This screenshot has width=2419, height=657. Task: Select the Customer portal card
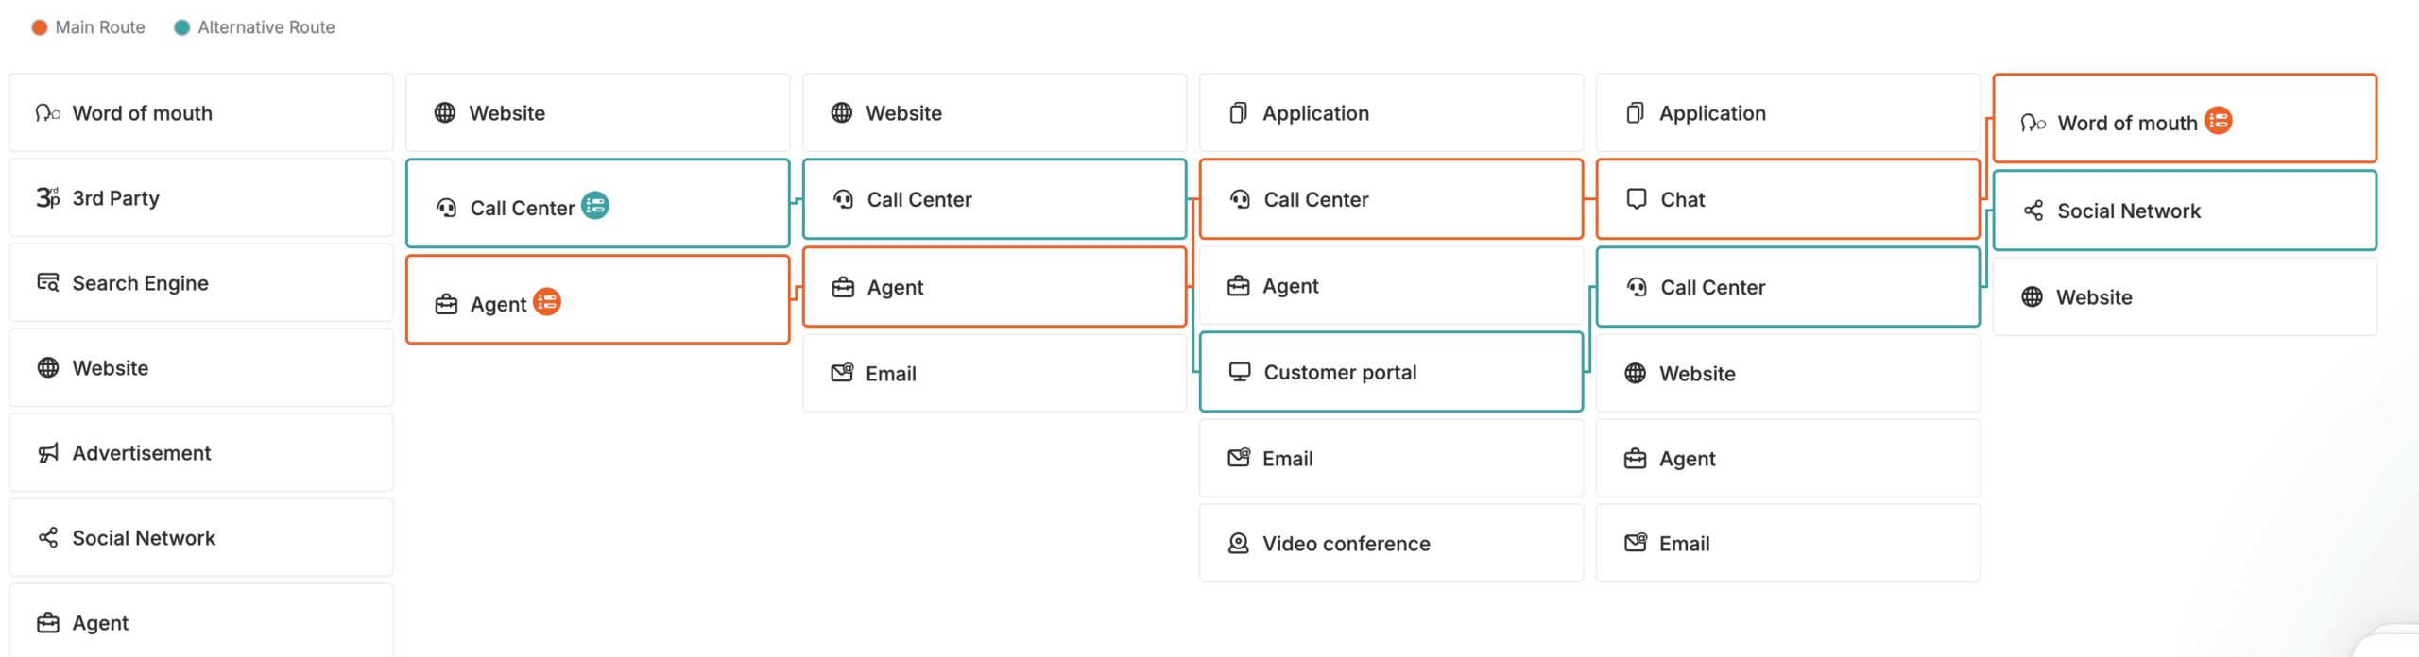pos(1391,372)
